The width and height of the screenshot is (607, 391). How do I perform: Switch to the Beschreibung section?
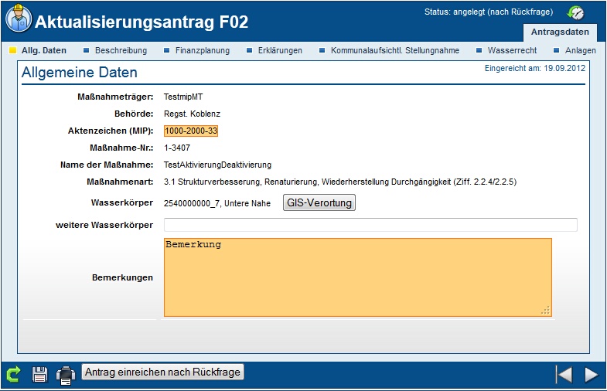point(115,50)
